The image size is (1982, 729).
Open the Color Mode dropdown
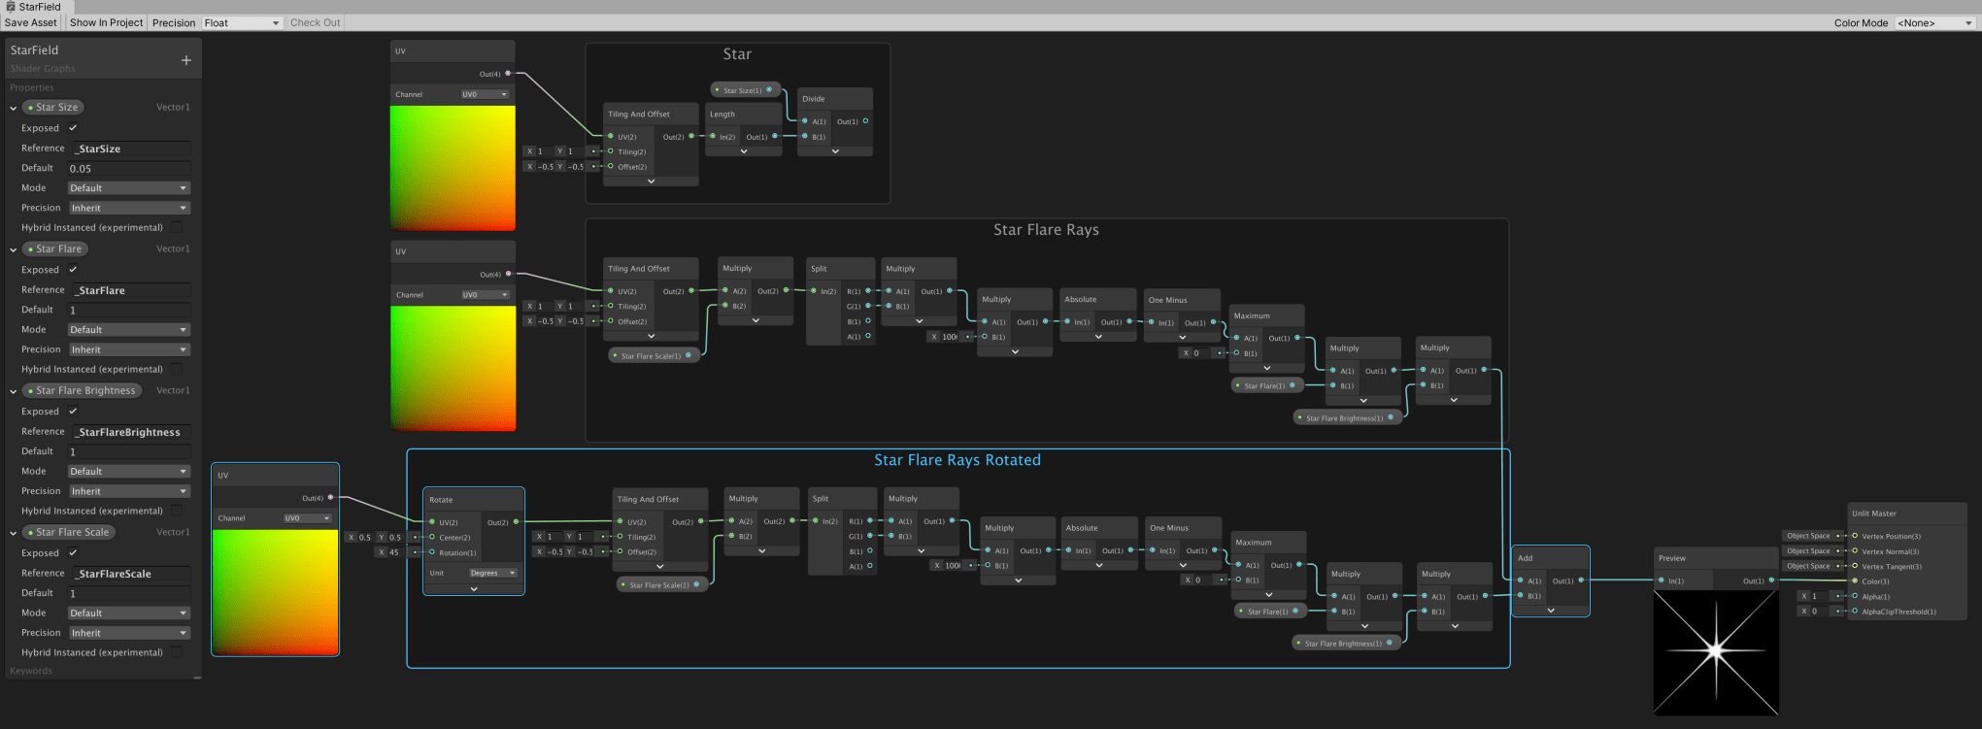coord(1934,22)
